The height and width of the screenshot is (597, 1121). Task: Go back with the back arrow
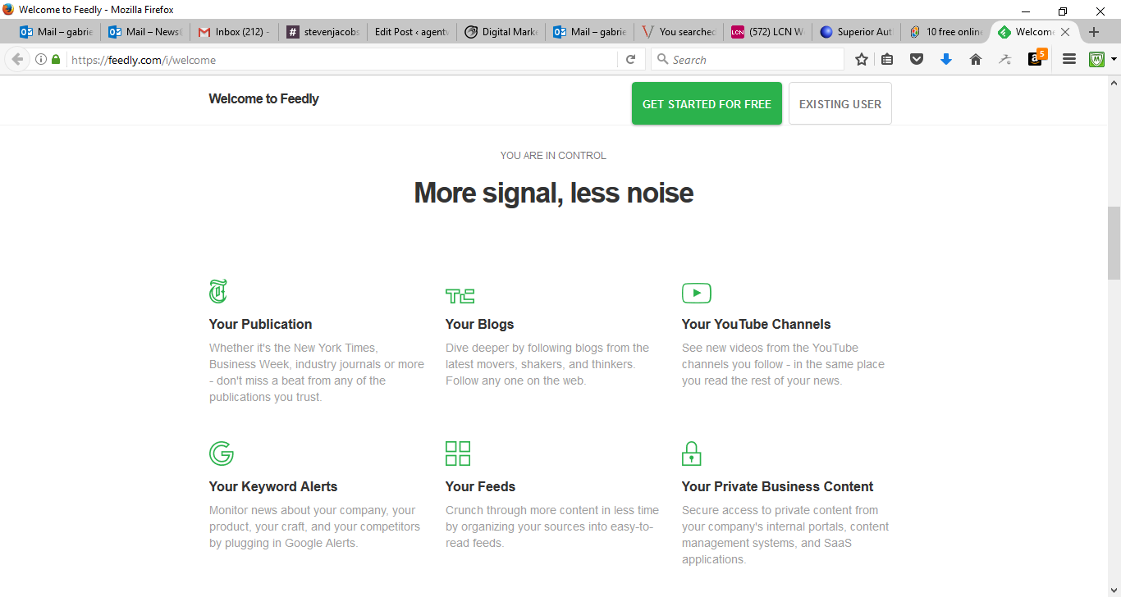pyautogui.click(x=17, y=59)
